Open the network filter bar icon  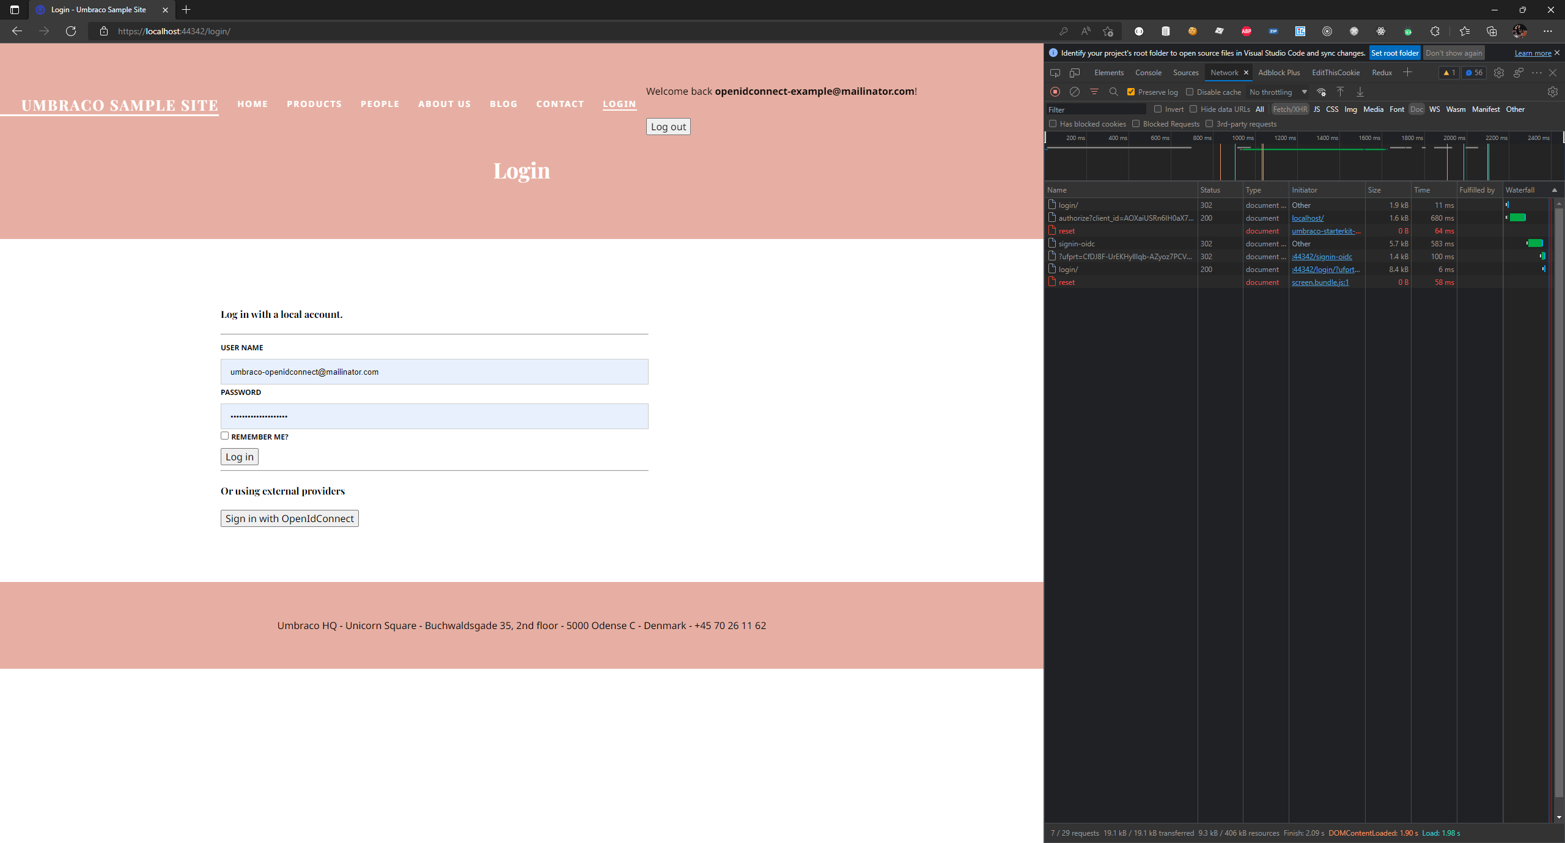tap(1094, 92)
